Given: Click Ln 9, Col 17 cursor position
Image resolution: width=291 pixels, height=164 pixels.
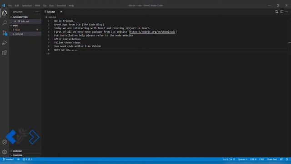Looking at the screenshot, I should [229, 159].
